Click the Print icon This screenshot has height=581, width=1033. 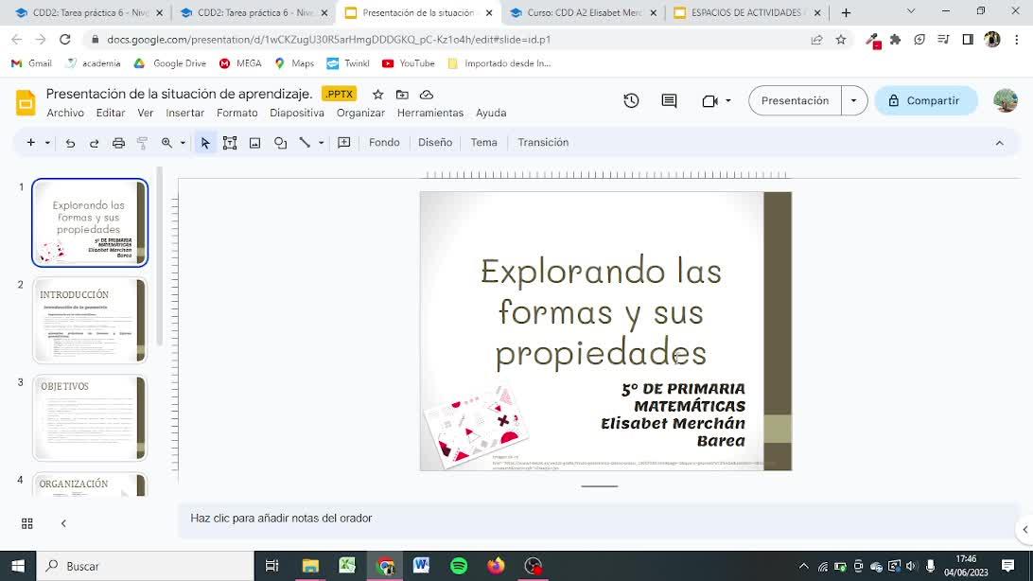[118, 143]
